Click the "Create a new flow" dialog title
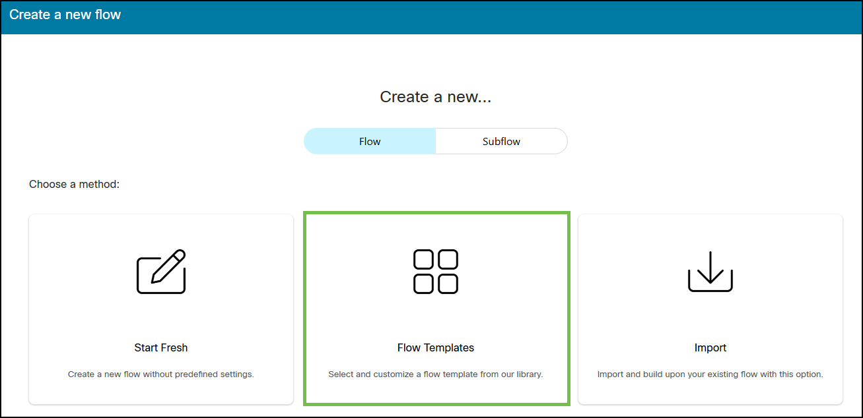The height and width of the screenshot is (418, 863). click(x=65, y=15)
